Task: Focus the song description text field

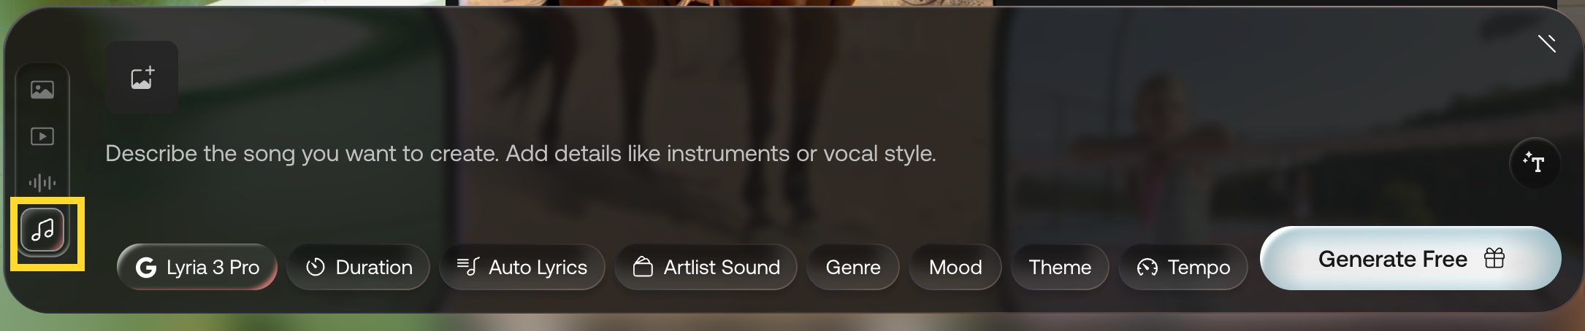Action: coord(520,154)
